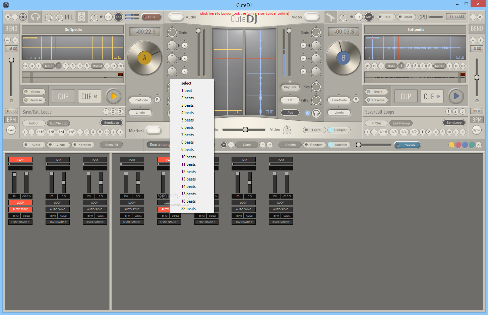Click deck B Sync button
This screenshot has height=315, width=488.
coord(477,130)
